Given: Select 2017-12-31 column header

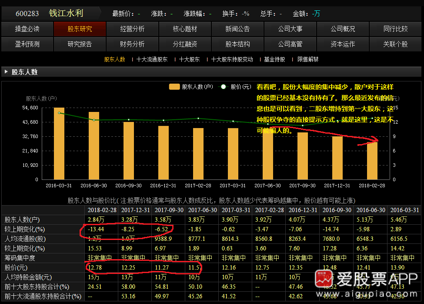Looking at the screenshot, I should tap(135, 210).
